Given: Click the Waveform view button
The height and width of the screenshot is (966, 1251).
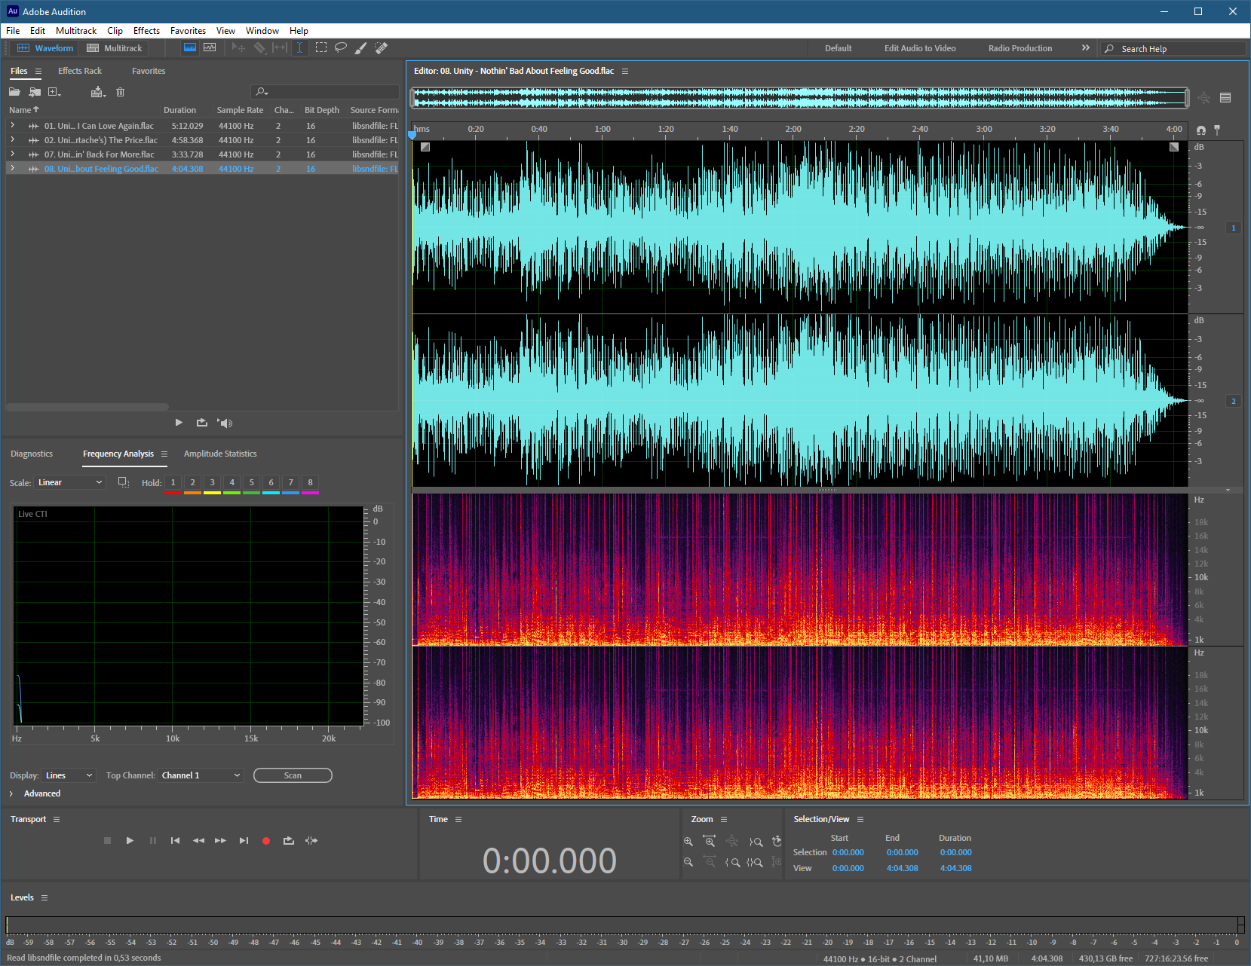Looking at the screenshot, I should pyautogui.click(x=46, y=48).
